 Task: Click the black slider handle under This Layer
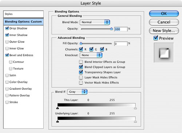click(x=58, y=108)
